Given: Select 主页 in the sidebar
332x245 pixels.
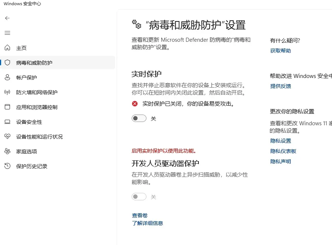Looking at the screenshot, I should [x=21, y=48].
